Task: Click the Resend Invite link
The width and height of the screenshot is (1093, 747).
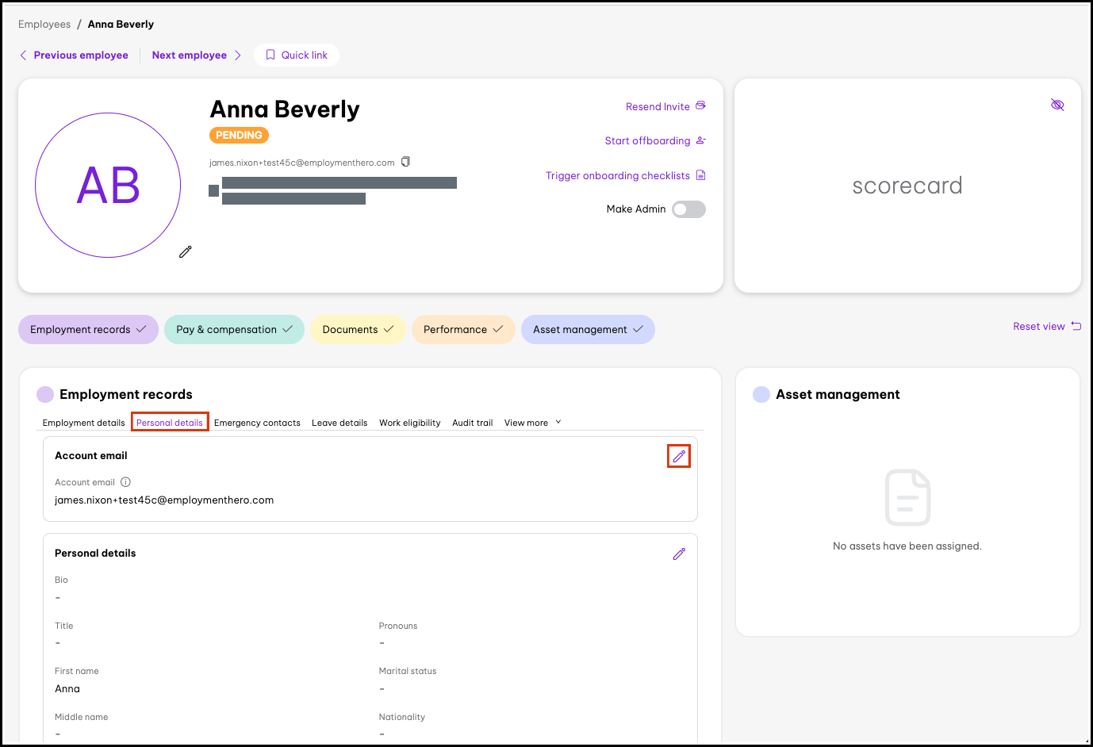Action: [658, 106]
